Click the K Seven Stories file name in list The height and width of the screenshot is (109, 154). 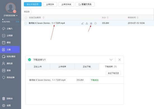[x=47, y=23]
